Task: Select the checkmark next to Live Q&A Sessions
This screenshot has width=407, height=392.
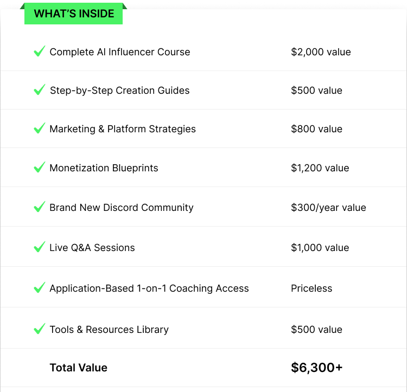Action: [x=40, y=247]
